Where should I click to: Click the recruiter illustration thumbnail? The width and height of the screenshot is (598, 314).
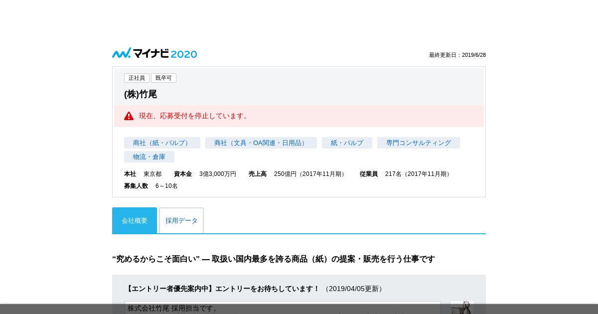coord(462,307)
